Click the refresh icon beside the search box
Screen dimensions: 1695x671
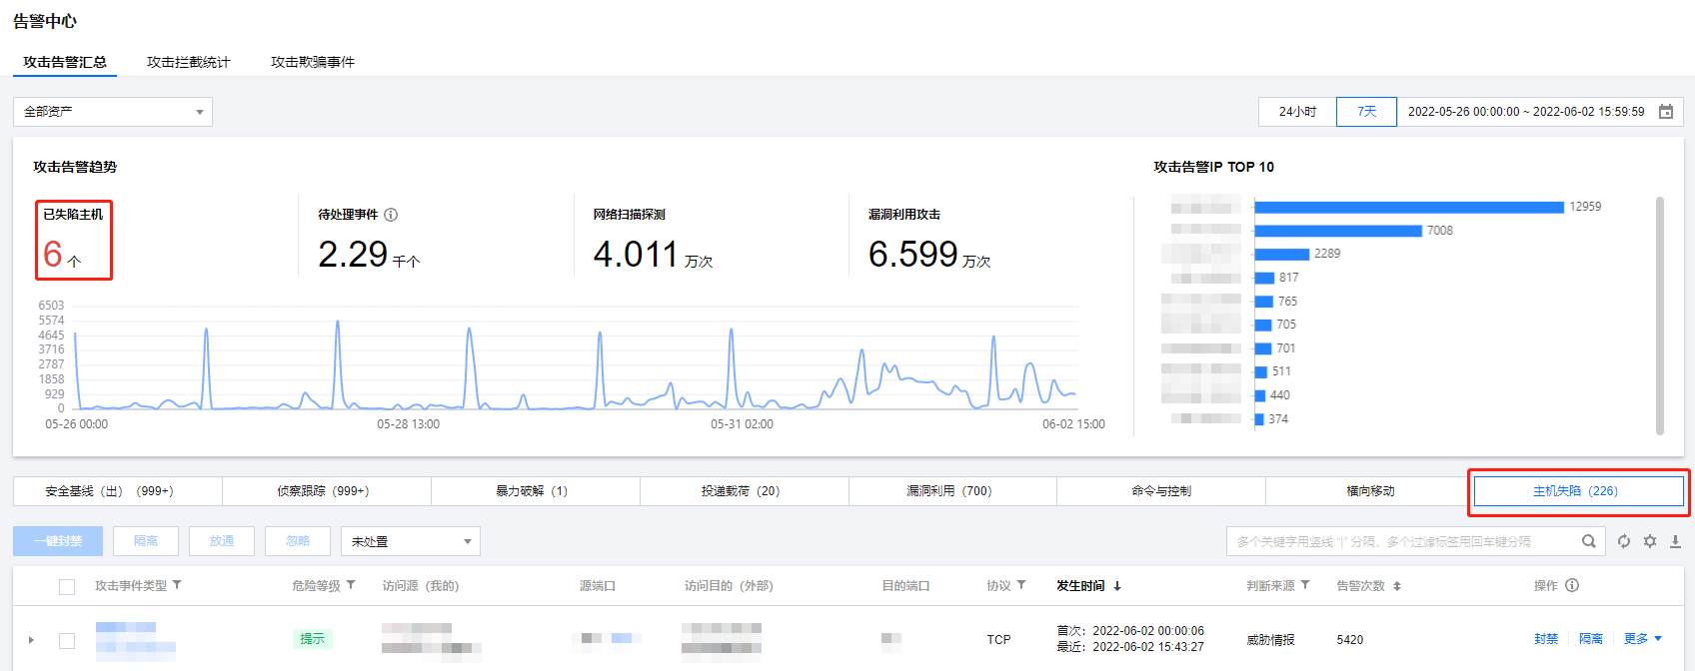tap(1624, 541)
